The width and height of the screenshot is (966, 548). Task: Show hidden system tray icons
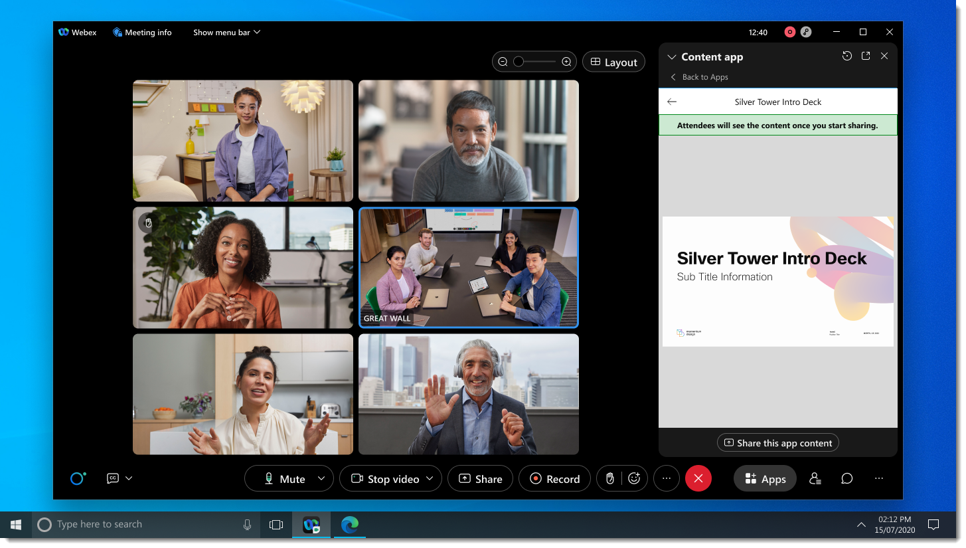pos(861,525)
